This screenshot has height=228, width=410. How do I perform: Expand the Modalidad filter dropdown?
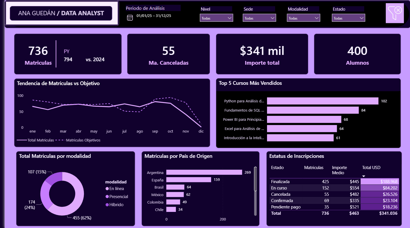pyautogui.click(x=304, y=18)
